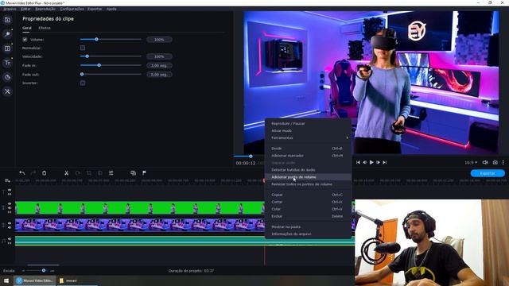
Task: Open color adjustments from timeline toolbar
Action: pyautogui.click(x=100, y=173)
